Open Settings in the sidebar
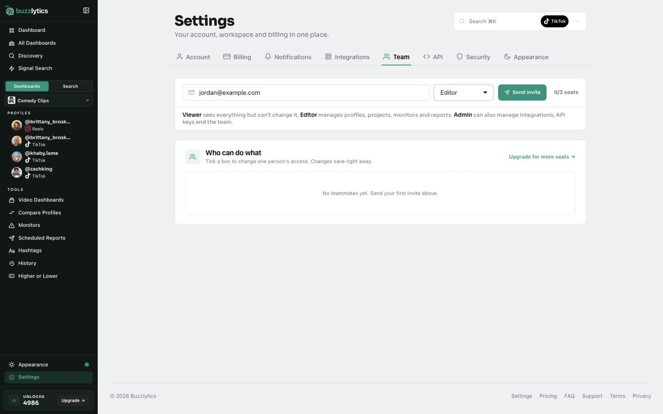The height and width of the screenshot is (414, 663). point(49,377)
